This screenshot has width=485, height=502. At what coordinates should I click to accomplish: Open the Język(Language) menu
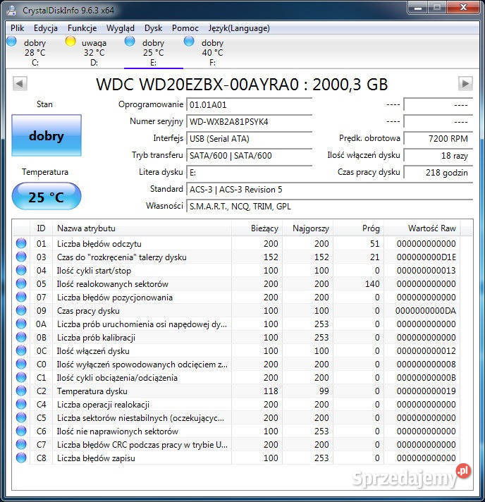239,28
